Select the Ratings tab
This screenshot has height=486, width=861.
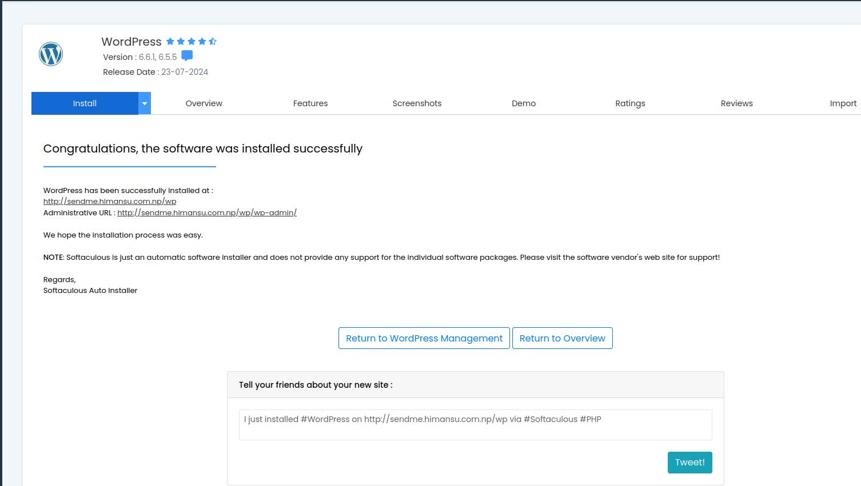click(x=630, y=103)
